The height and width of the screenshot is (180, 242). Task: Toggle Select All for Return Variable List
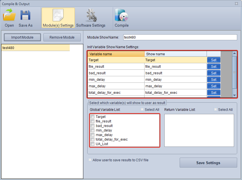216,110
